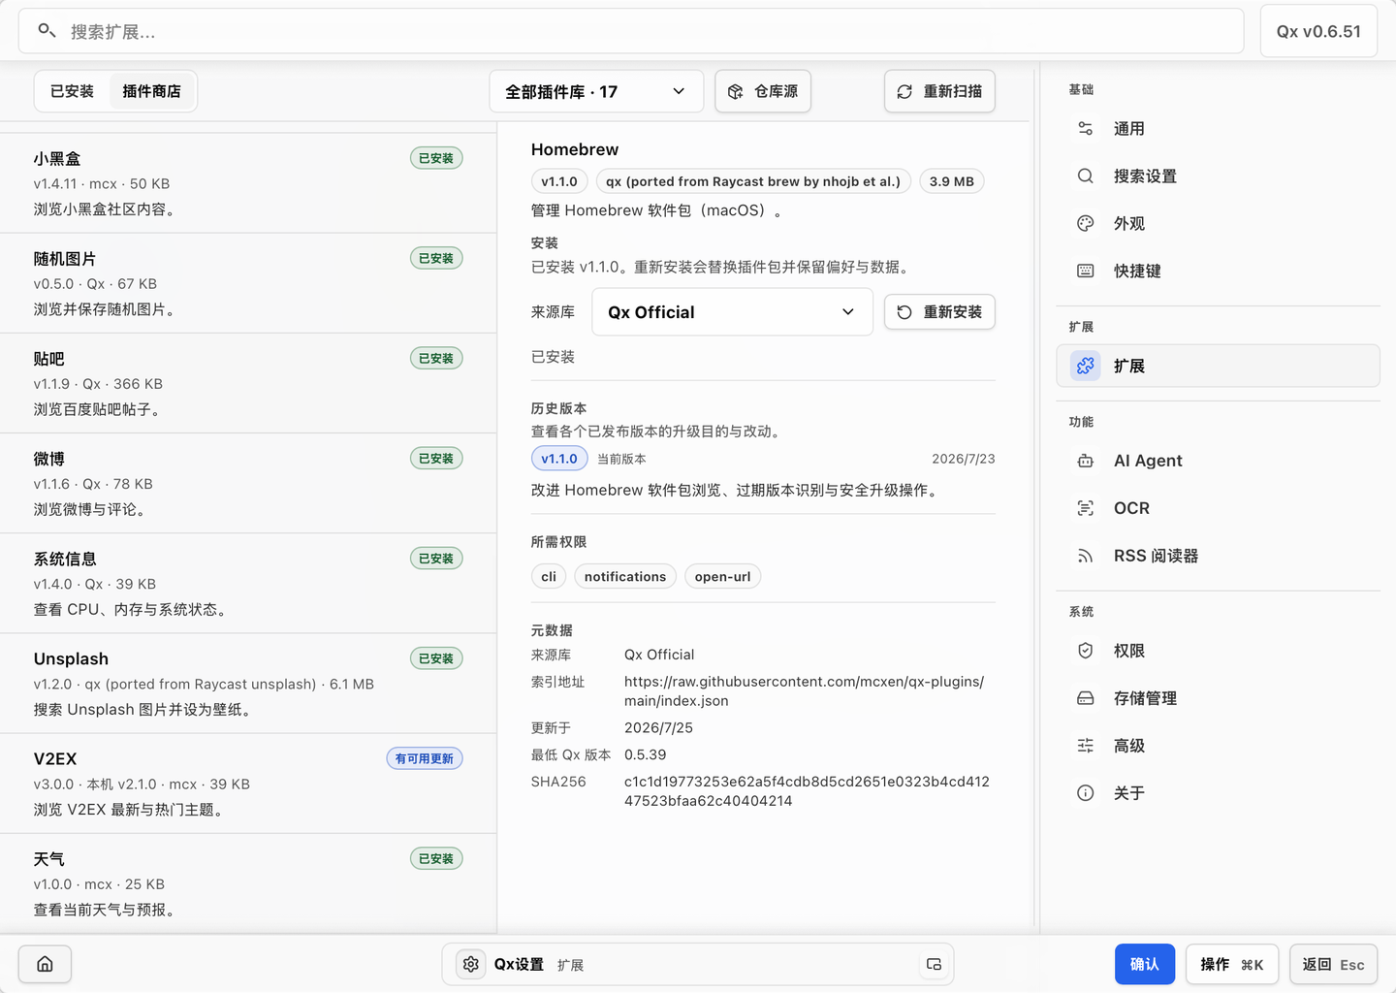Click the notifications permission chip
Screen dimensions: 1396x993
point(625,577)
